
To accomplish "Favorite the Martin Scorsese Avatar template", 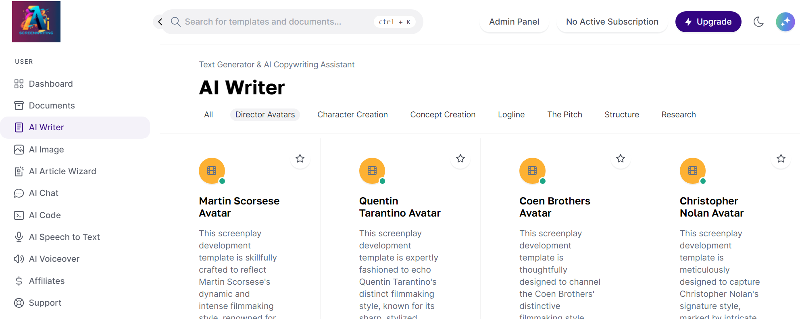I will [300, 158].
